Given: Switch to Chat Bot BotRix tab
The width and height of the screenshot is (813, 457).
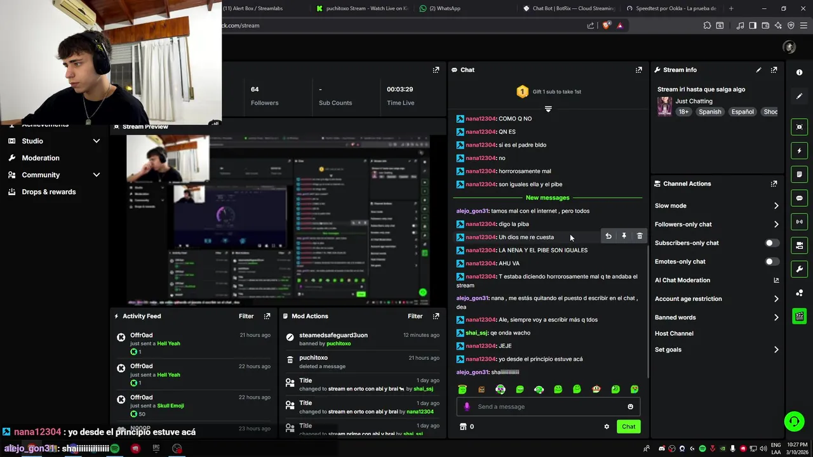Looking at the screenshot, I should click(x=569, y=8).
